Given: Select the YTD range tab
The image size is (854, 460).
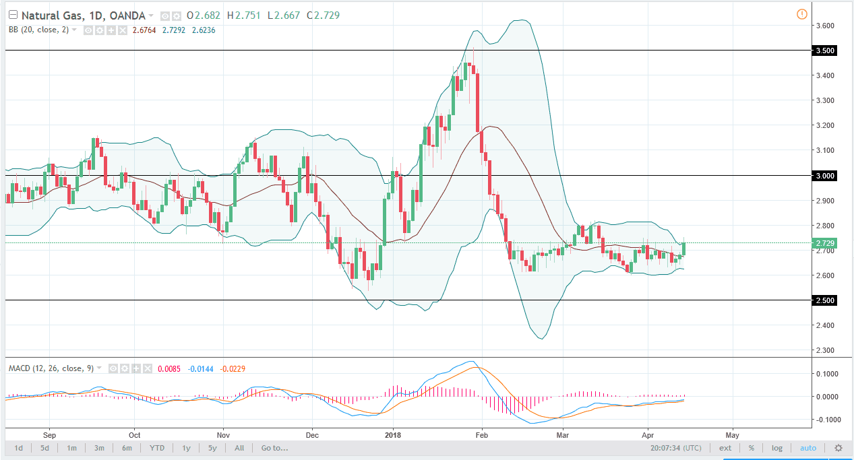Looking at the screenshot, I should coord(156,448).
